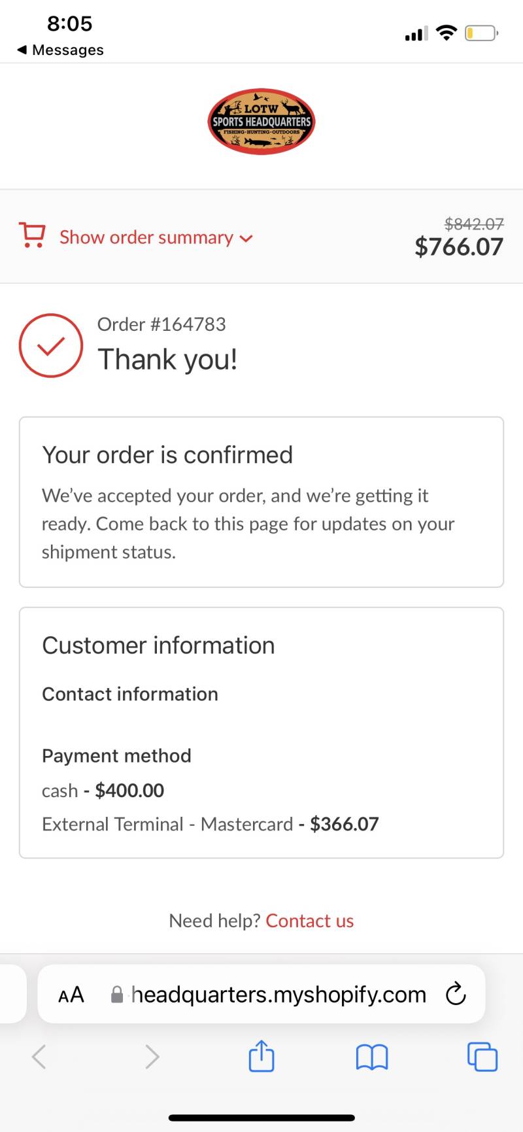
Task: Tap the chevron next to order summary
Action: [246, 239]
